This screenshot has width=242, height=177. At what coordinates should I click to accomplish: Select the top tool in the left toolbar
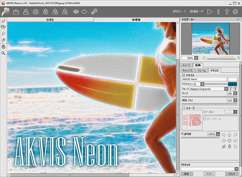[3, 21]
